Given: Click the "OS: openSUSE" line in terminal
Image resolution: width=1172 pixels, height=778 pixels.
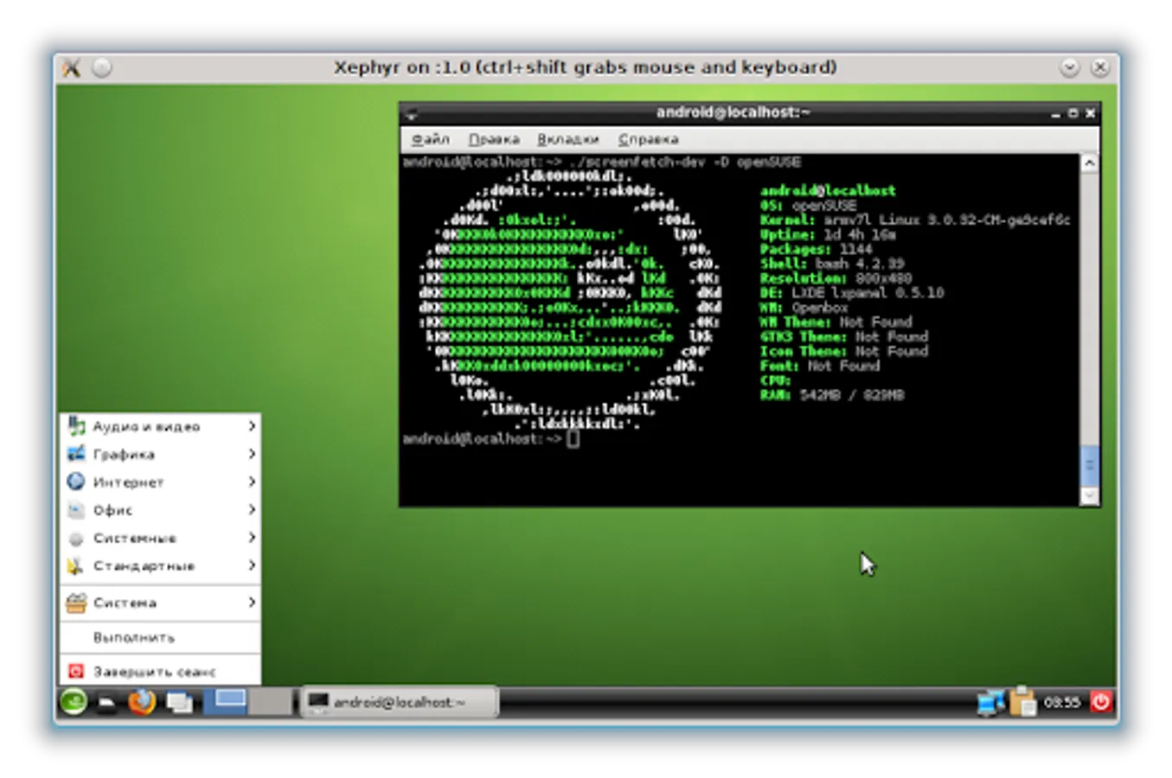Looking at the screenshot, I should [x=808, y=206].
